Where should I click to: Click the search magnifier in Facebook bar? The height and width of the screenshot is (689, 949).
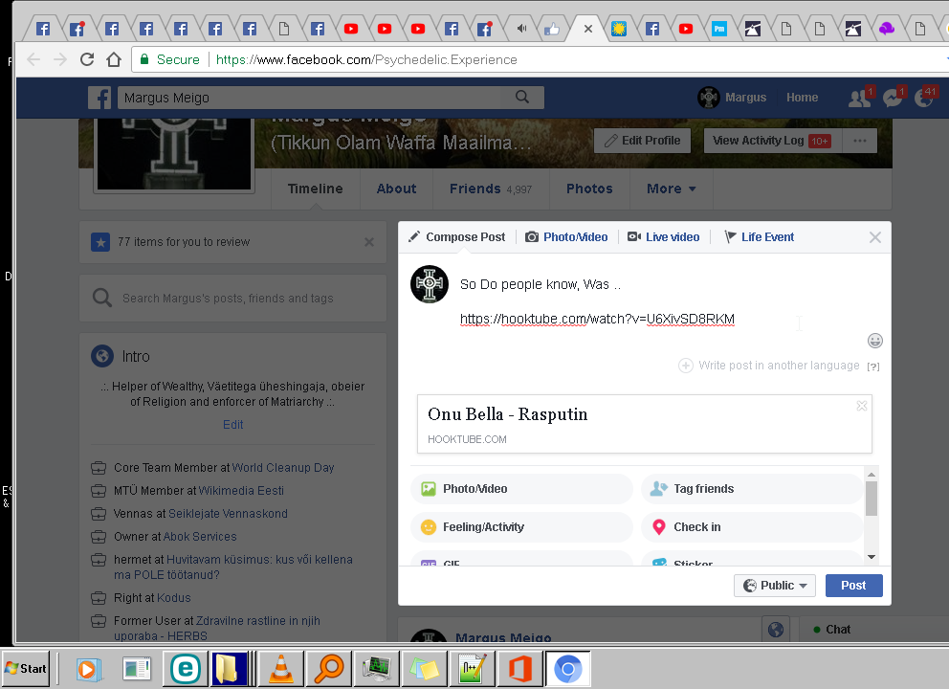(522, 97)
